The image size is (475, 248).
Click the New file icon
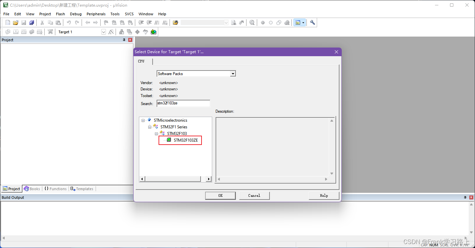coord(8,23)
